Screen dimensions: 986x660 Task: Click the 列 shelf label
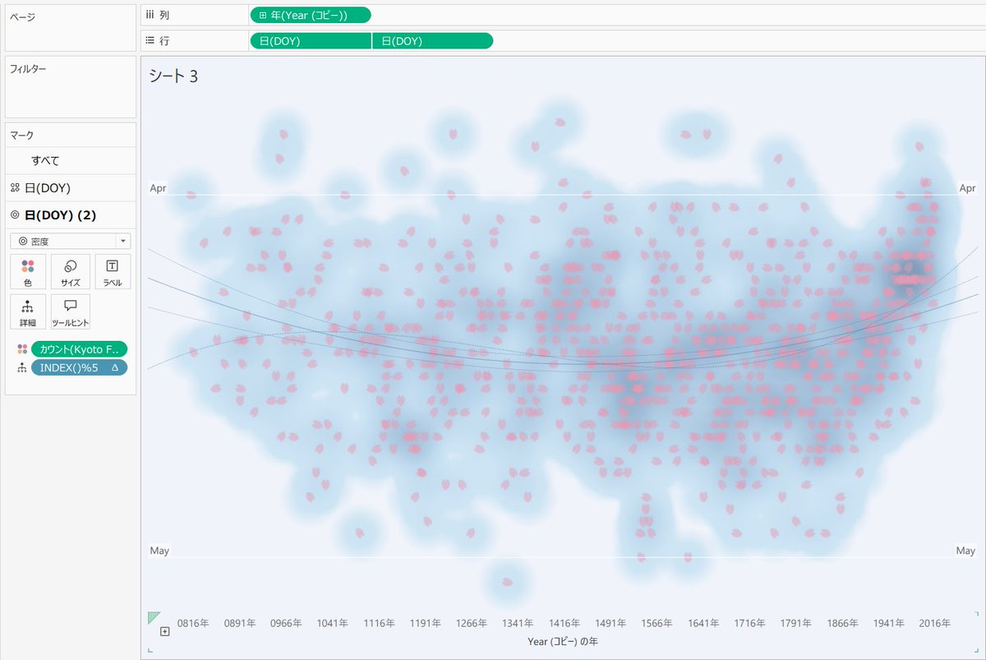point(165,15)
